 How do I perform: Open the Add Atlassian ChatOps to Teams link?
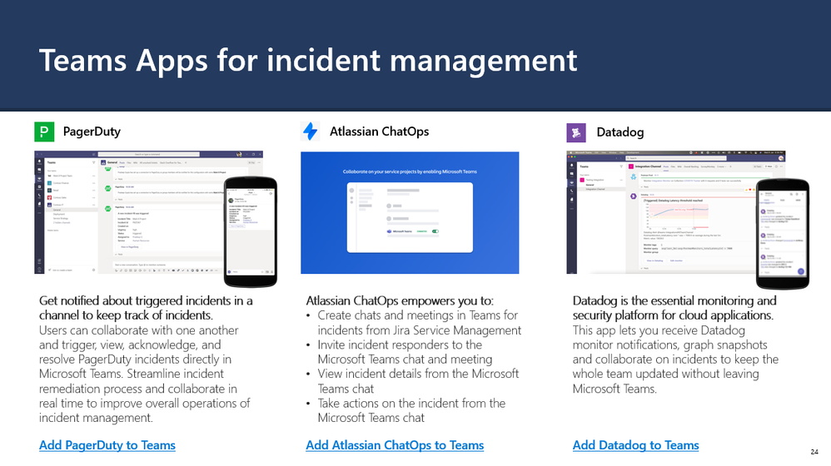point(395,445)
